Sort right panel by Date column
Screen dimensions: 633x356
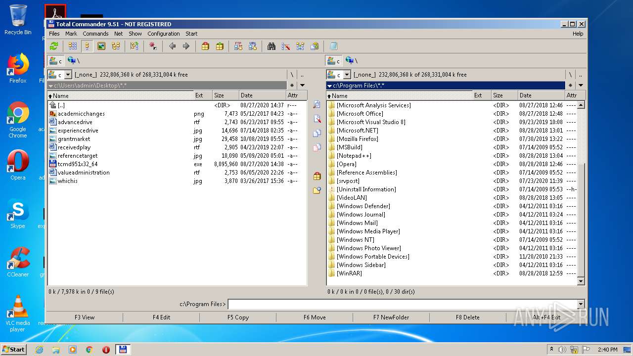[541, 95]
